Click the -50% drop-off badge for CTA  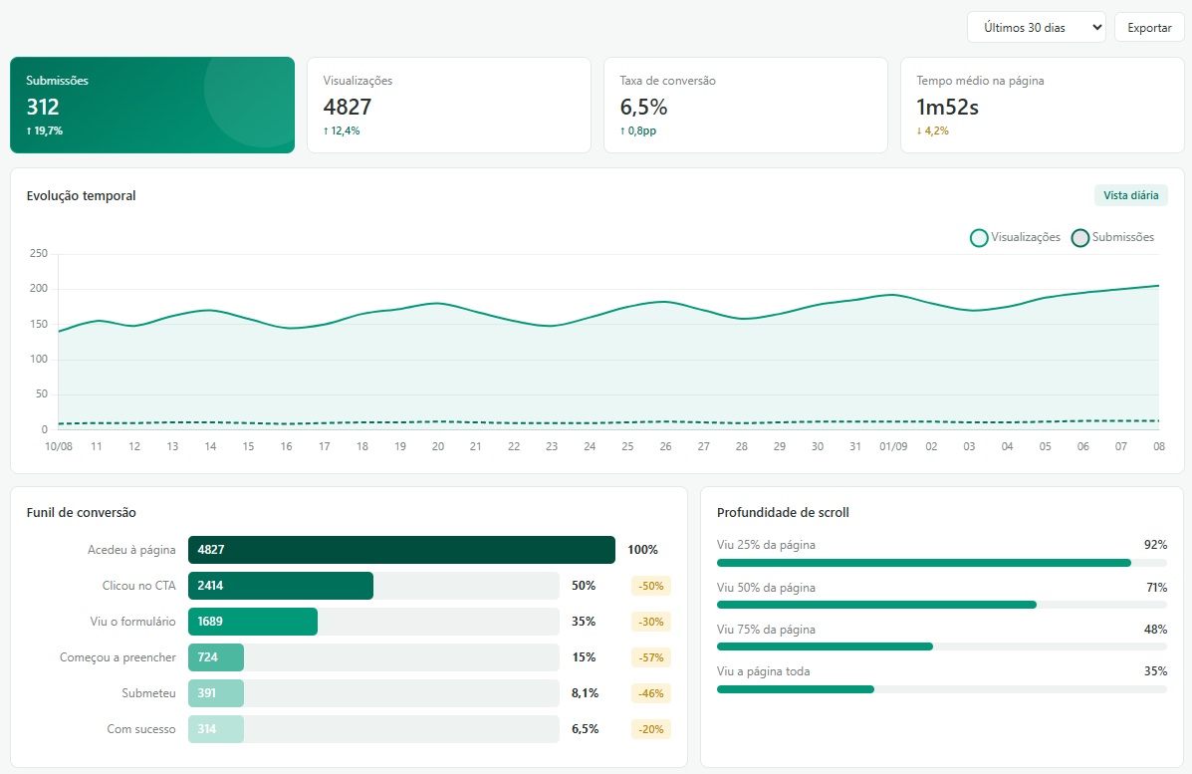pos(650,586)
